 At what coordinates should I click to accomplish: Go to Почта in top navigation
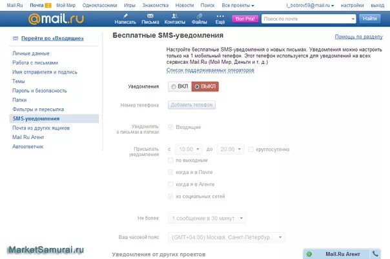pos(37,5)
